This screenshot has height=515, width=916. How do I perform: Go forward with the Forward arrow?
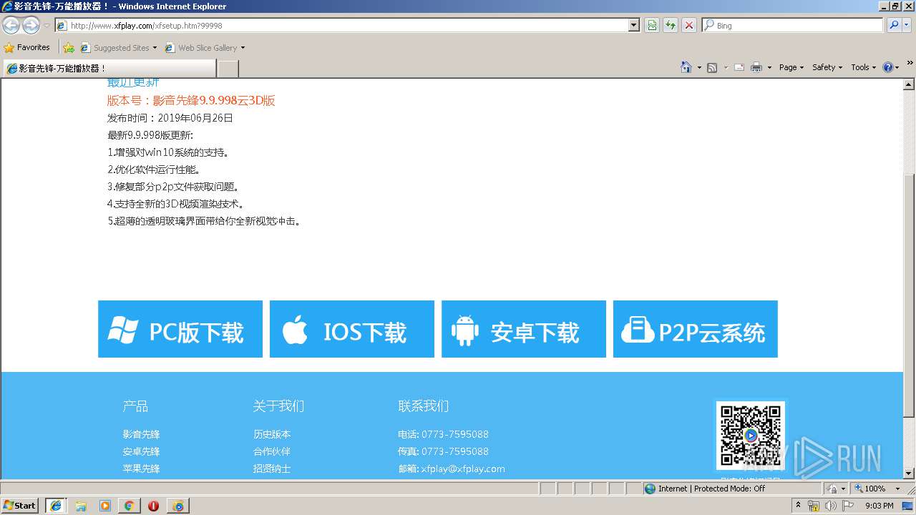pos(31,26)
